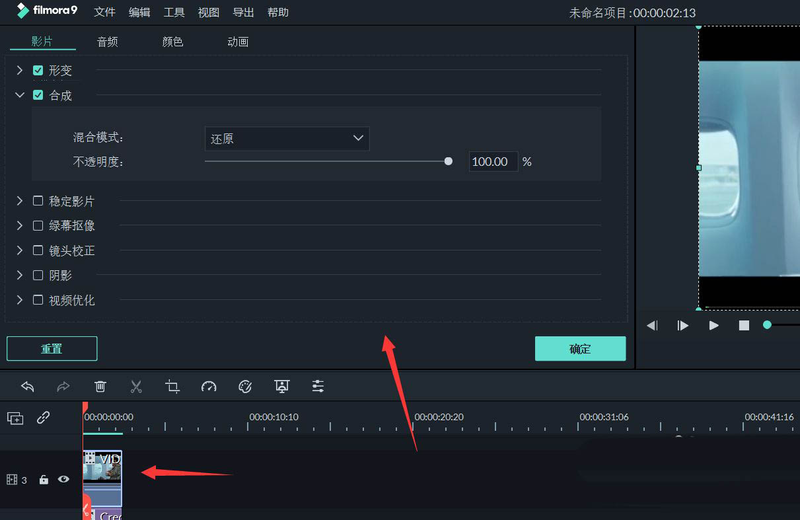Step back one frame

pyautogui.click(x=652, y=326)
